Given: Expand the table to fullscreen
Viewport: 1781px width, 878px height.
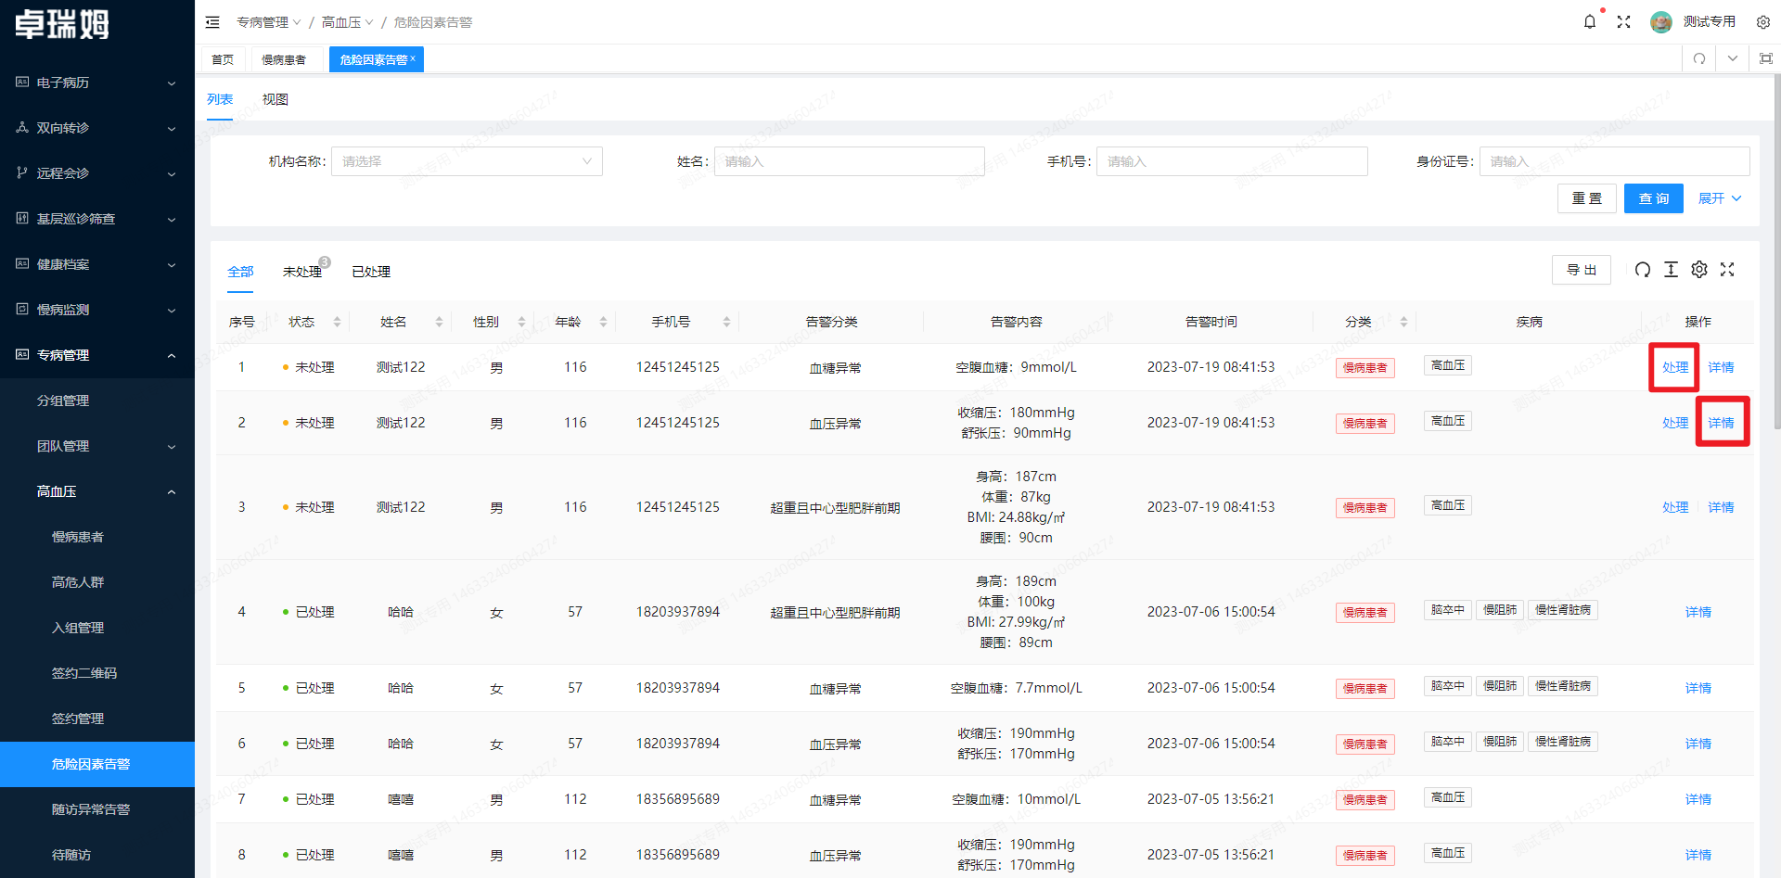Looking at the screenshot, I should click(x=1727, y=270).
